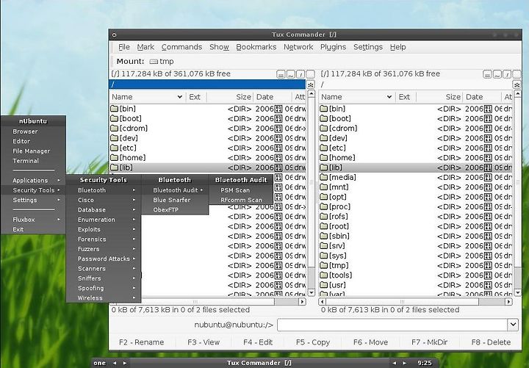Screen dimensions: 529x368
Task: Click the window menu icon in Tux Commander titlebar
Action: 115,35
